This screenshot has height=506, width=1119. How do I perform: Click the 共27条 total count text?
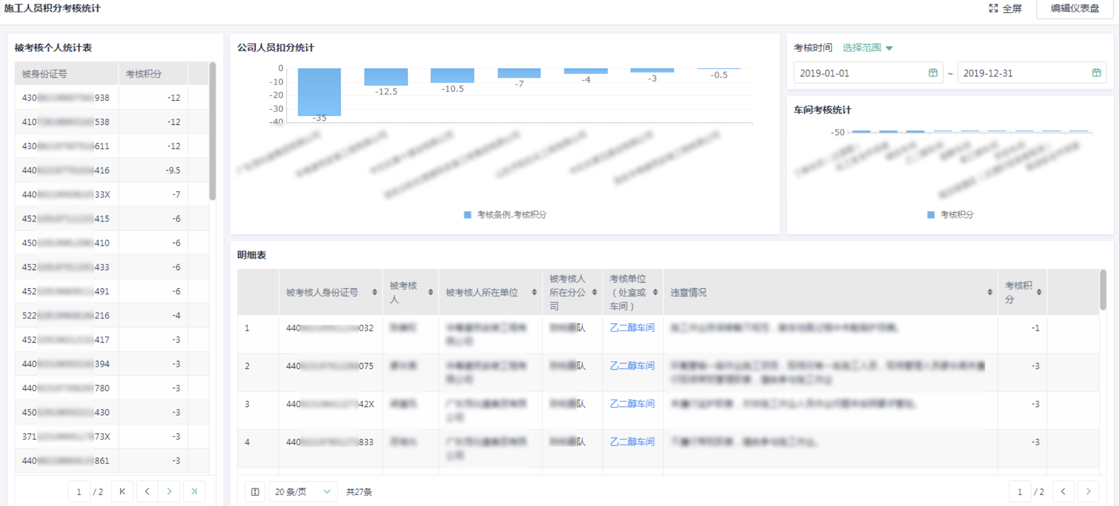[x=359, y=492]
